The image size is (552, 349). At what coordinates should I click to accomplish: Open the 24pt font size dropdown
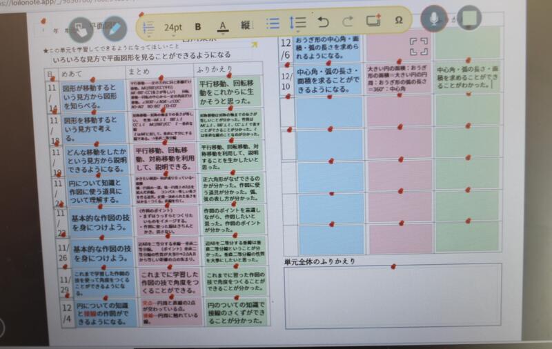172,27
